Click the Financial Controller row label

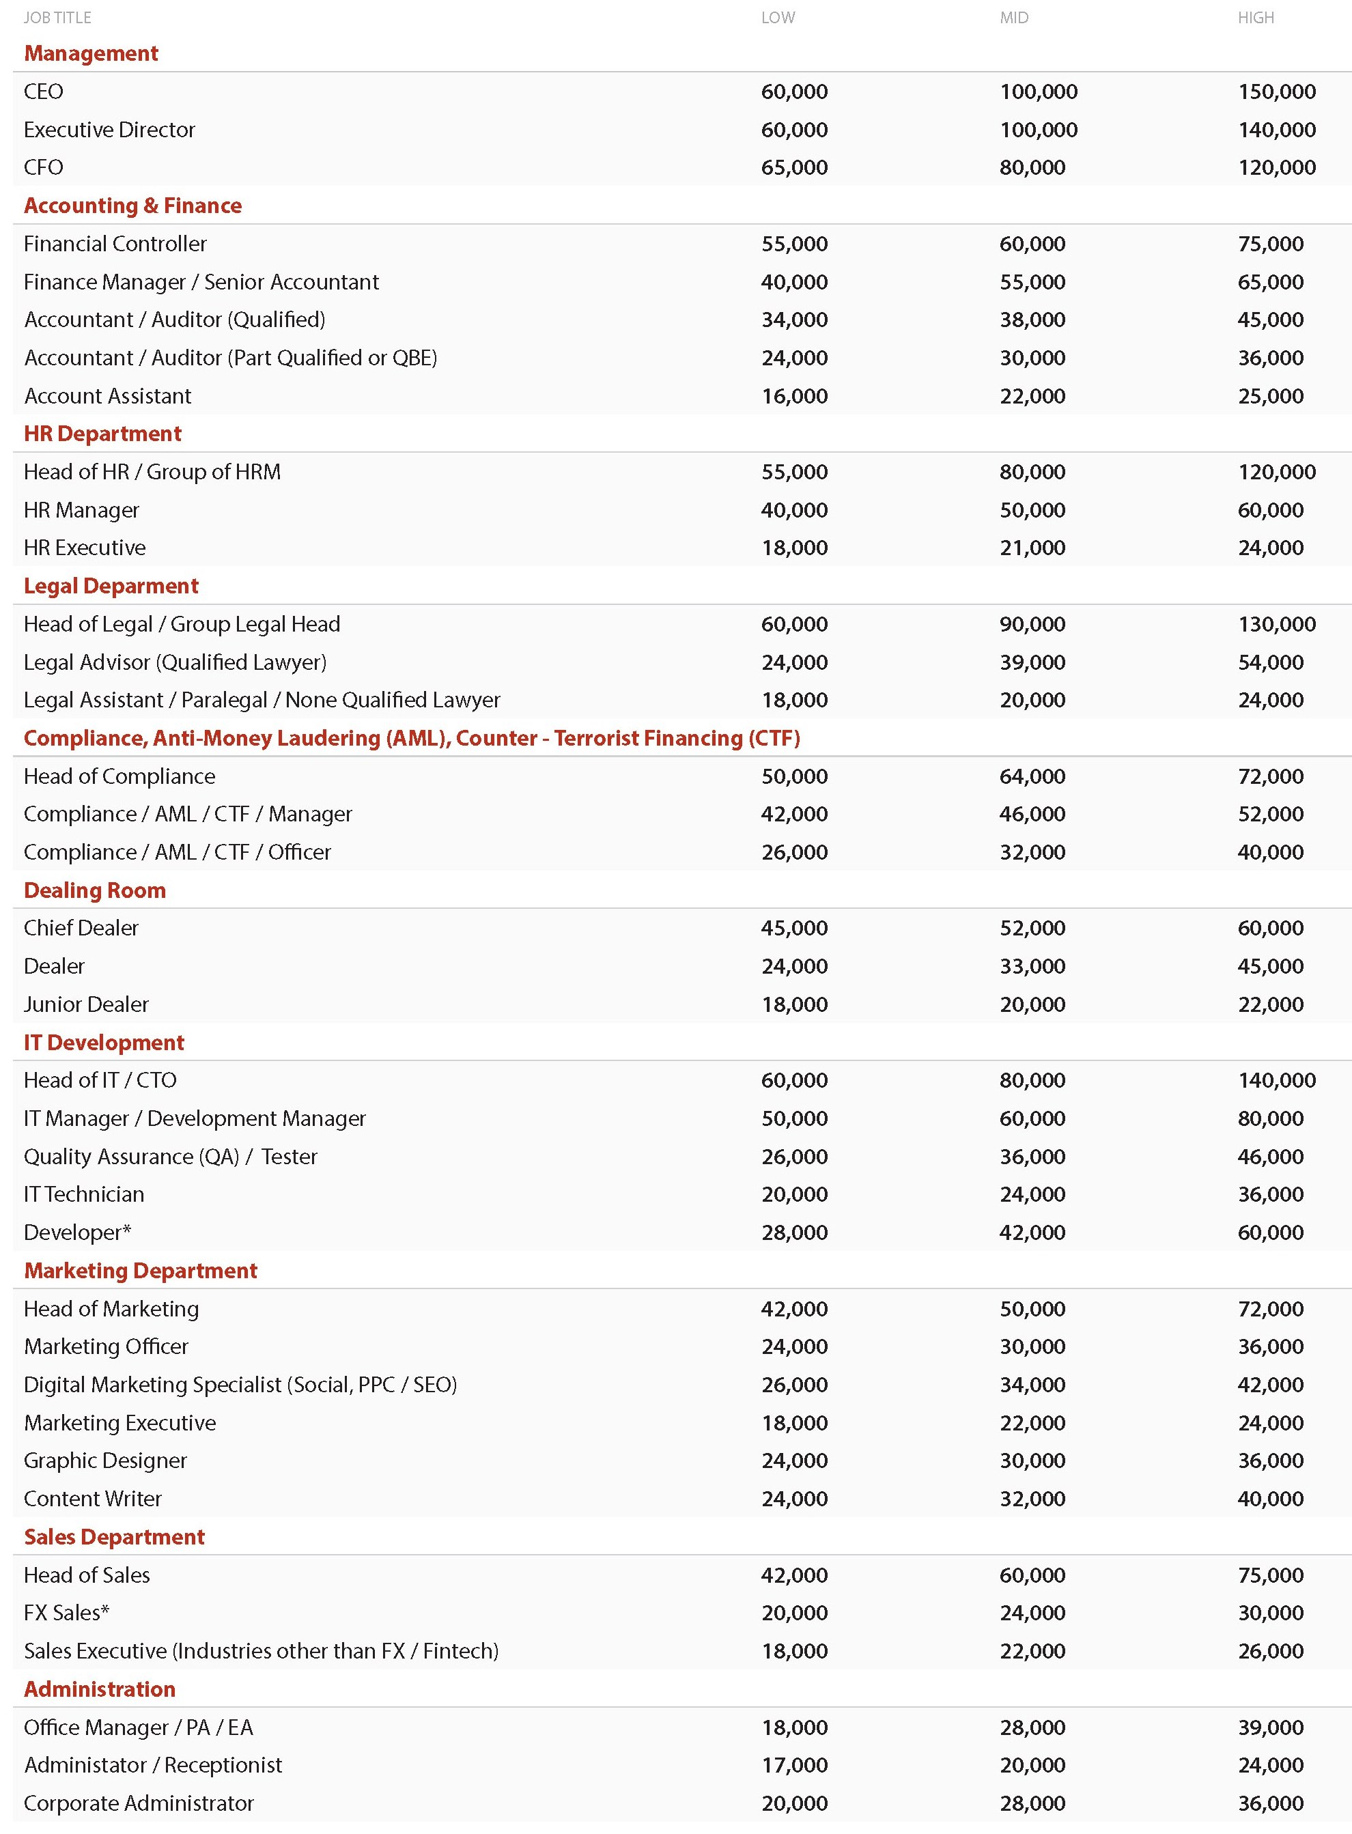coord(115,244)
